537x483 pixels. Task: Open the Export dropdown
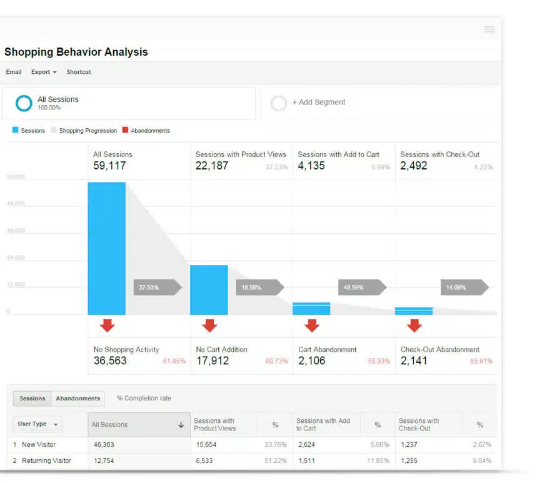point(44,72)
